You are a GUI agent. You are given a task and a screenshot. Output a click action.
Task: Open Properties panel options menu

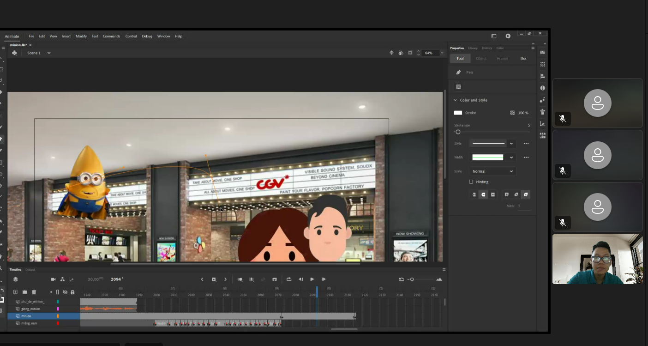point(533,48)
